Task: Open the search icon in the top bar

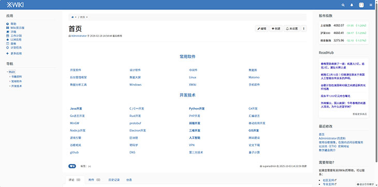Action: [x=343, y=5]
